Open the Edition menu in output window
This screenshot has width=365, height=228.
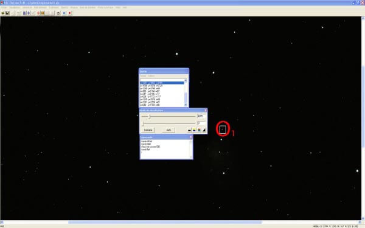click(151, 76)
